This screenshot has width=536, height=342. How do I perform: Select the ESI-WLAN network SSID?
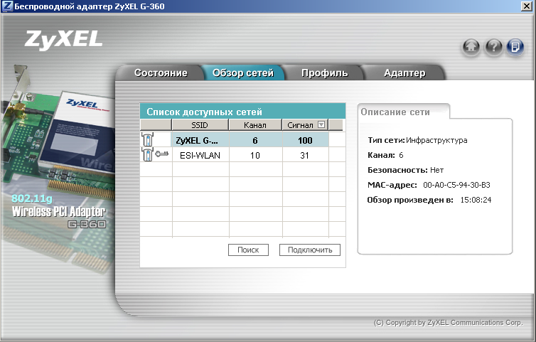coord(200,156)
